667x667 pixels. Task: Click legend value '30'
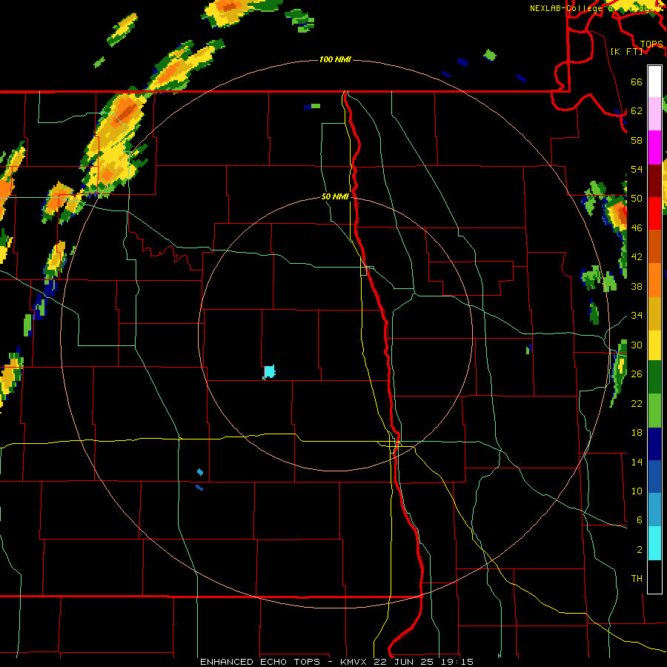637,345
